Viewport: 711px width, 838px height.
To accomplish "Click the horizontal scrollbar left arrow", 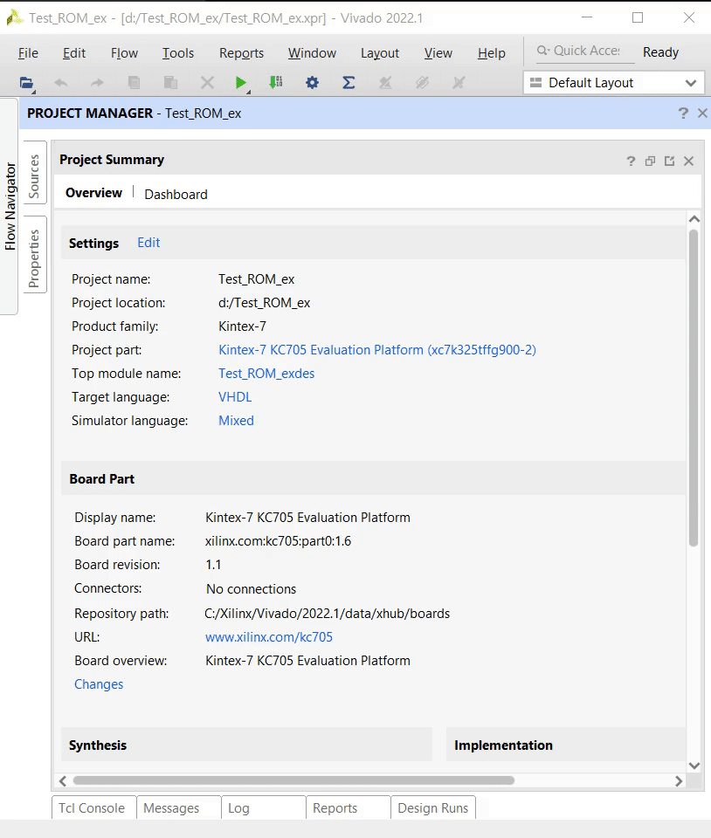I will click(x=63, y=780).
